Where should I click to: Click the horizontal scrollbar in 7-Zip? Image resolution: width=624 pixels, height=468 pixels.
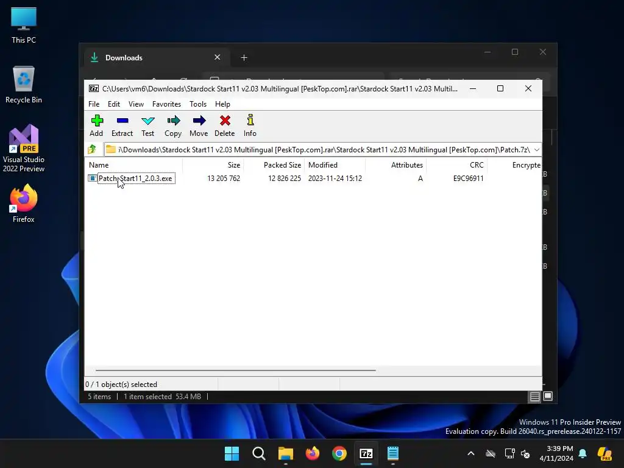pyautogui.click(x=236, y=370)
